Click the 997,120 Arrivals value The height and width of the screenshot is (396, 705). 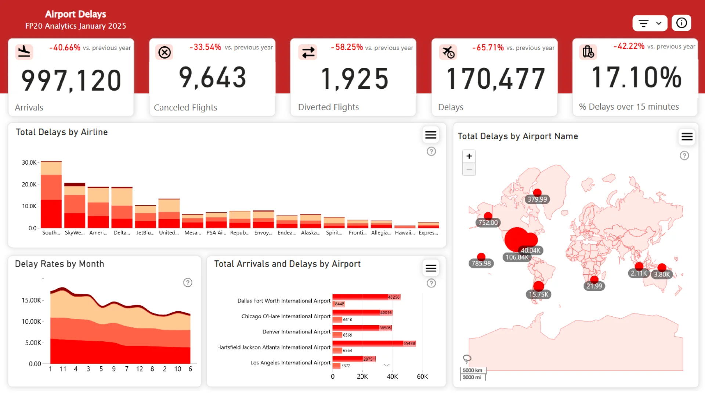(x=71, y=81)
